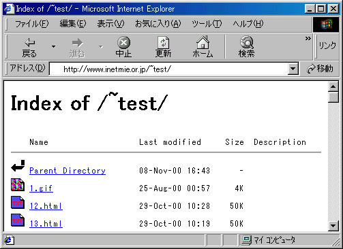Click the リンク (Links) toolbar label
Image resolution: width=343 pixels, height=249 pixels.
(x=327, y=46)
